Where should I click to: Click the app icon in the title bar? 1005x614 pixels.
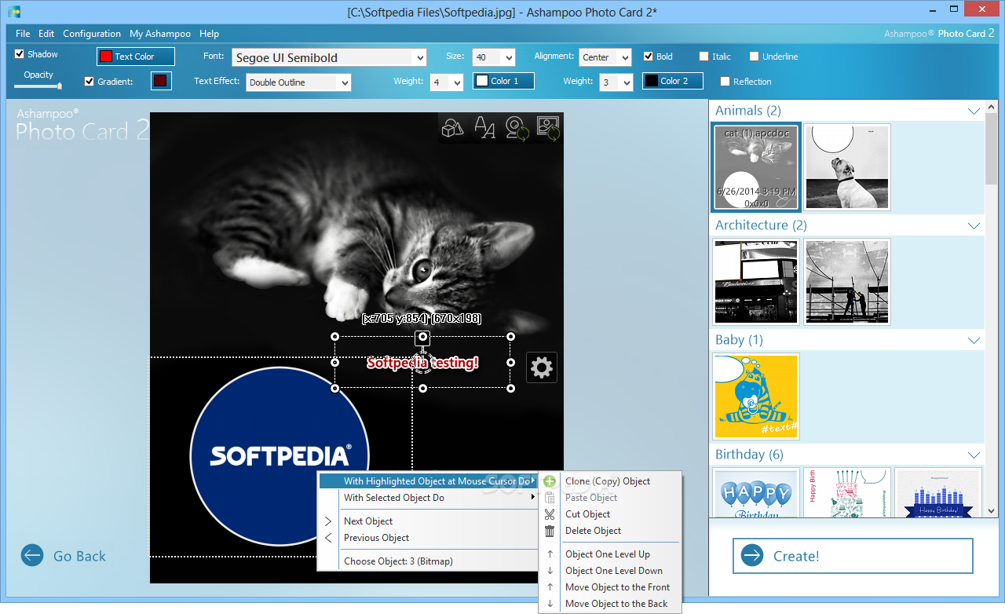(13, 11)
